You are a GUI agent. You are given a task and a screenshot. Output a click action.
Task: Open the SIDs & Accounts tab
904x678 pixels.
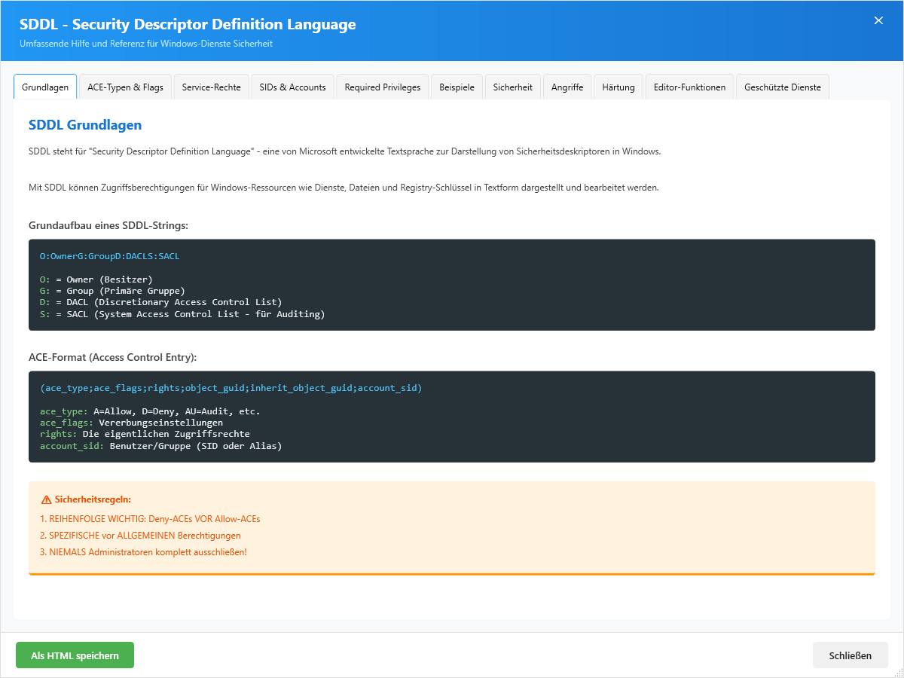click(292, 87)
